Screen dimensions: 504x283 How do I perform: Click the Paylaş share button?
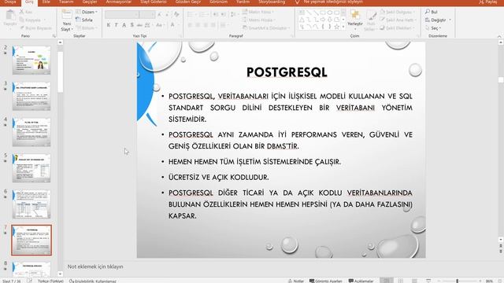tap(487, 2)
